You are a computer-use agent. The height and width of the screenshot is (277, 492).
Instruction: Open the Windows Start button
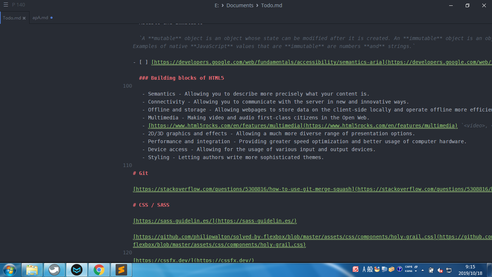[x=9, y=270]
